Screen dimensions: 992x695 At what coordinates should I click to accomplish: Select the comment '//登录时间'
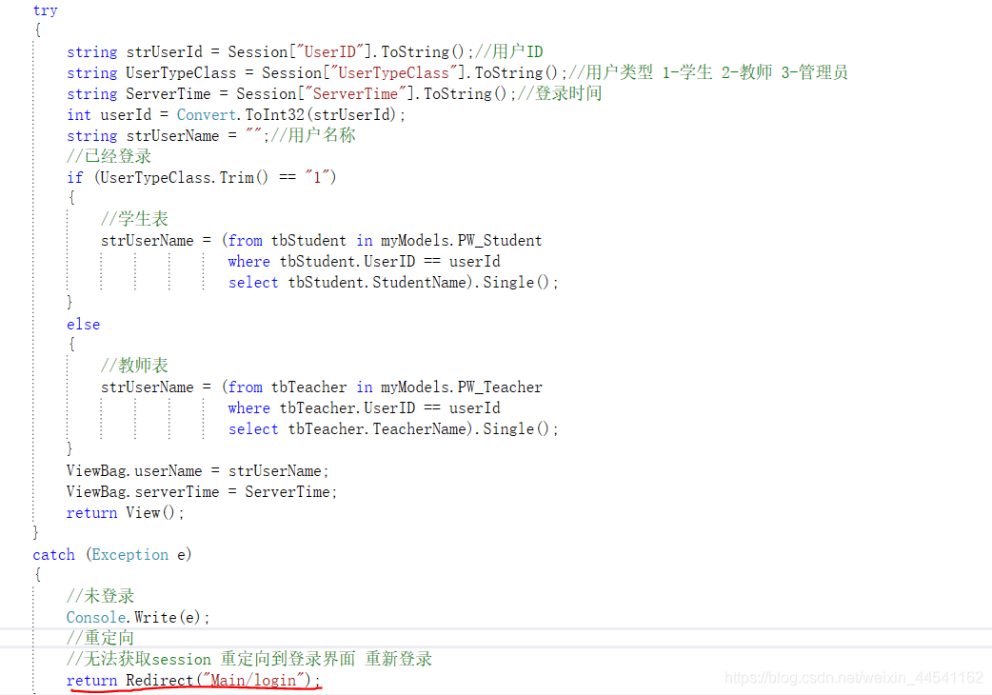pyautogui.click(x=559, y=93)
